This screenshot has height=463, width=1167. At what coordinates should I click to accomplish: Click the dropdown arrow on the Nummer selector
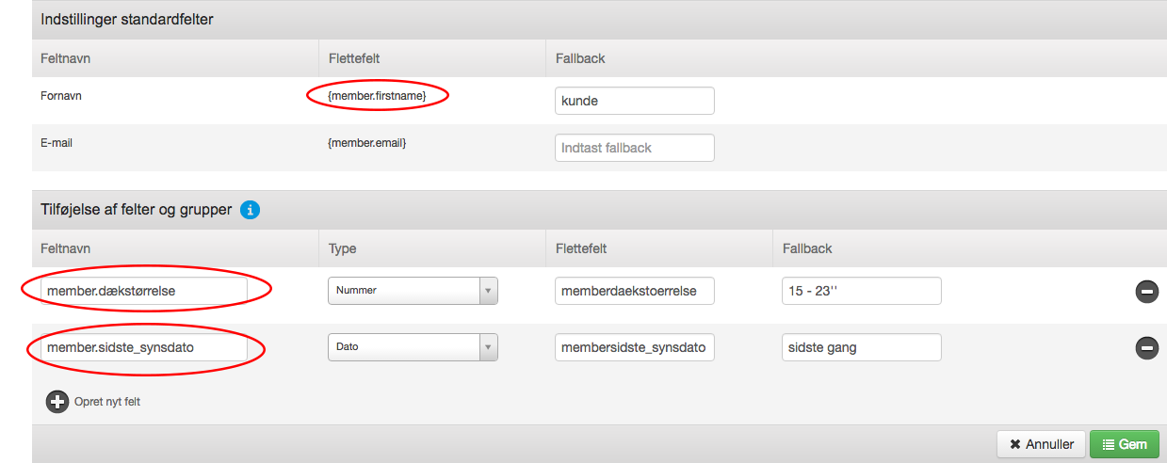488,291
